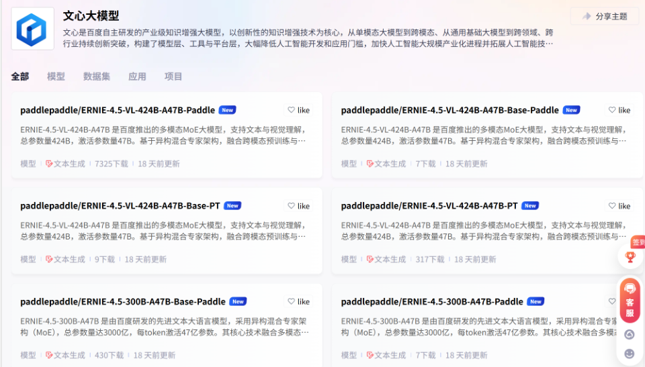Open ERNIE-4.5-VL-424B-A47B-Base-PT model title
This screenshot has width=645, height=367.
(x=120, y=206)
